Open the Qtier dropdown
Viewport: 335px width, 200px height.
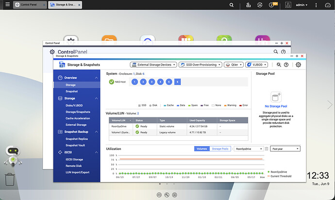coord(234,65)
